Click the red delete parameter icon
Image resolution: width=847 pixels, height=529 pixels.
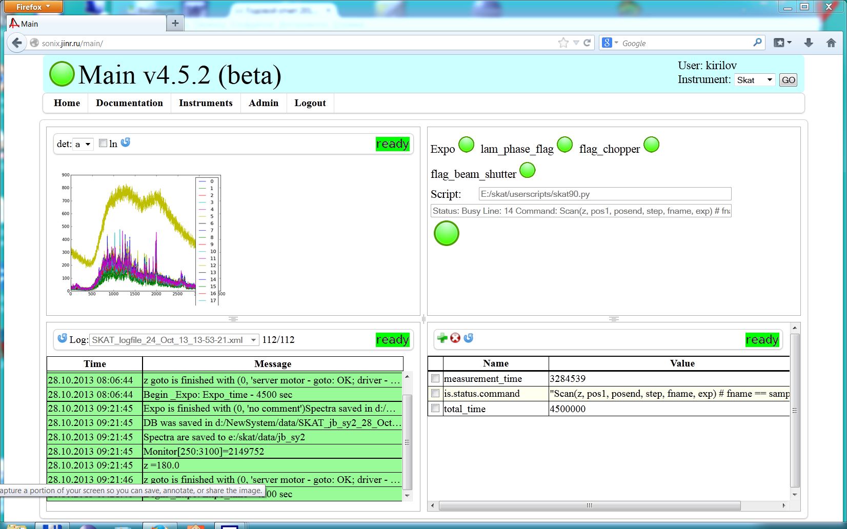[455, 338]
